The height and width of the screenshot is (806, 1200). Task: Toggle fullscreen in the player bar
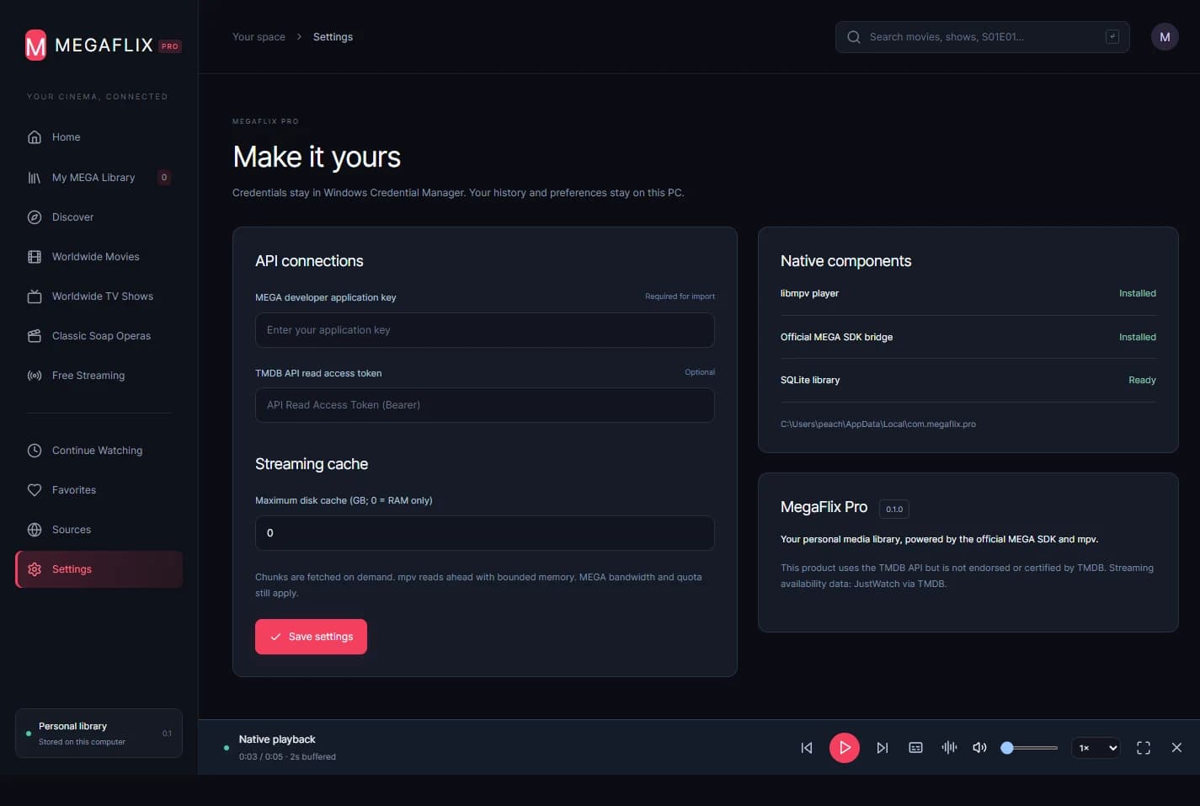coord(1144,748)
